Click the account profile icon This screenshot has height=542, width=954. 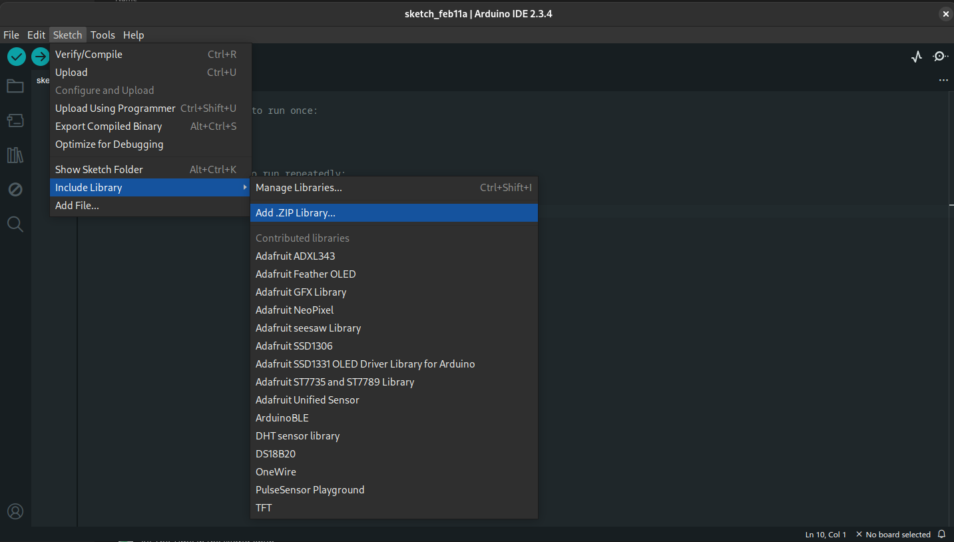pyautogui.click(x=15, y=511)
